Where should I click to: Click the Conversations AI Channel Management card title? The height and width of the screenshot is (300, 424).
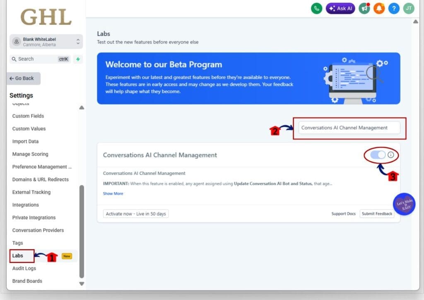160,155
